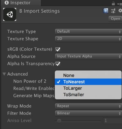Click the Unity asset thumbnail icon

click(x=10, y=14)
